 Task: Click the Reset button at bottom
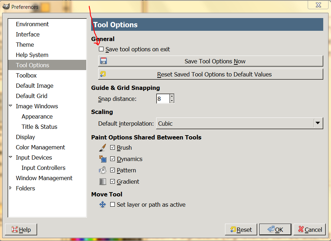[x=241, y=229]
